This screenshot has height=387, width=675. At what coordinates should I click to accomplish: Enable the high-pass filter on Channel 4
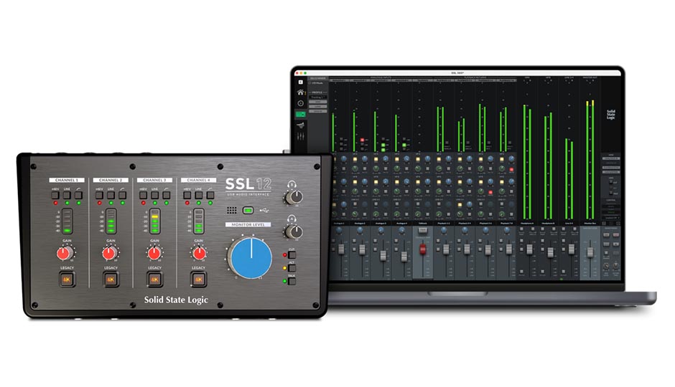tap(210, 194)
